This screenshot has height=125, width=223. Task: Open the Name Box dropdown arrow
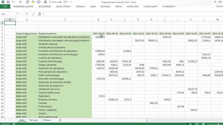tap(17, 14)
